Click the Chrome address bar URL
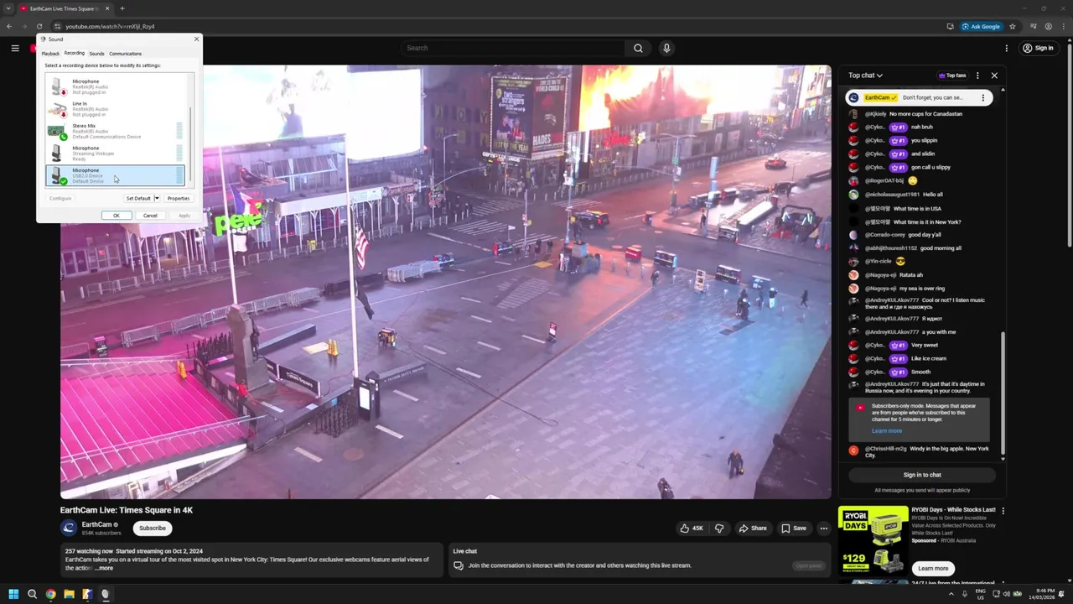 click(x=110, y=26)
